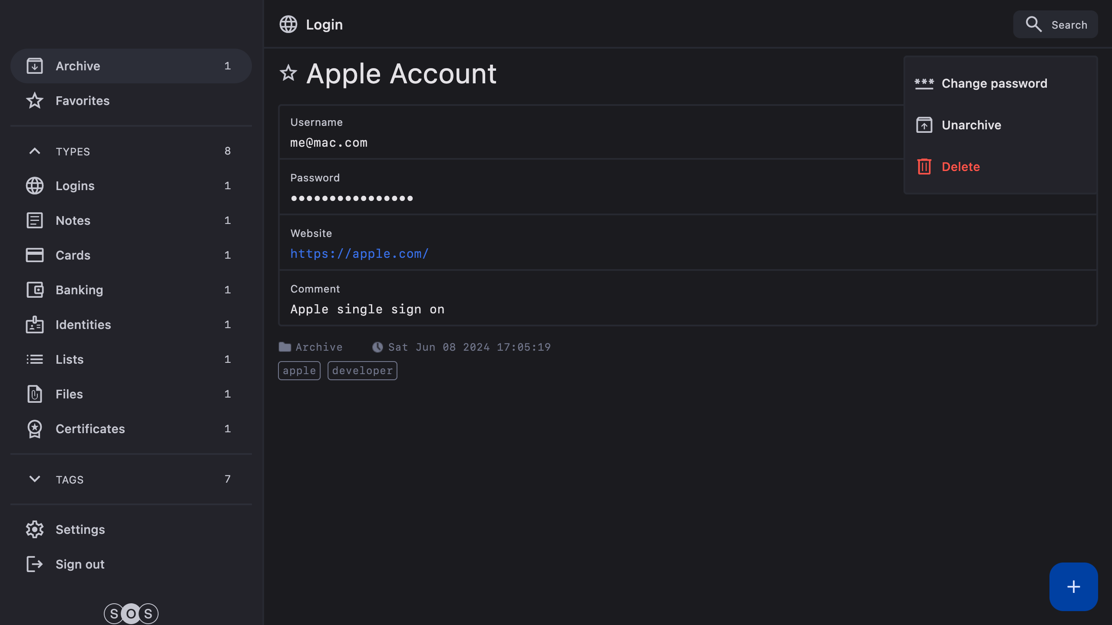1112x625 pixels.
Task: Show the Files category
Action: point(69,394)
